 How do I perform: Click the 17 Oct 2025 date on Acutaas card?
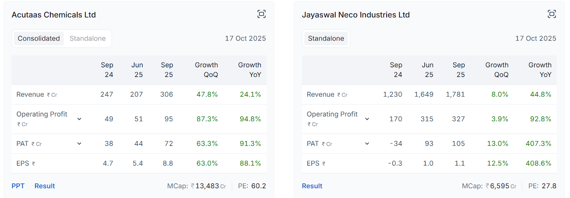coord(245,38)
